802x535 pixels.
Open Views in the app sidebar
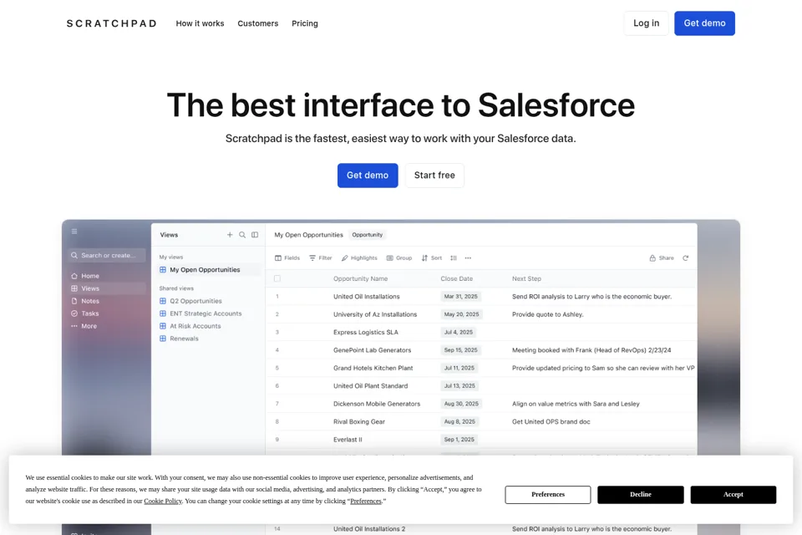[x=107, y=288]
